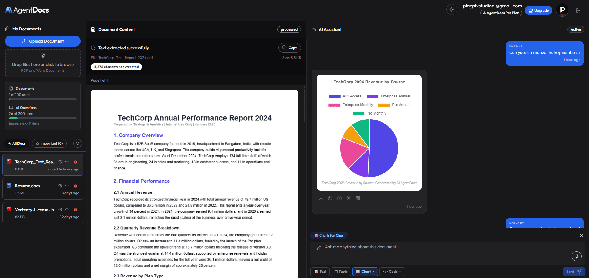The height and width of the screenshot is (278, 589).
Task: Click the pie chart API Access slice
Action: [x=384, y=148]
